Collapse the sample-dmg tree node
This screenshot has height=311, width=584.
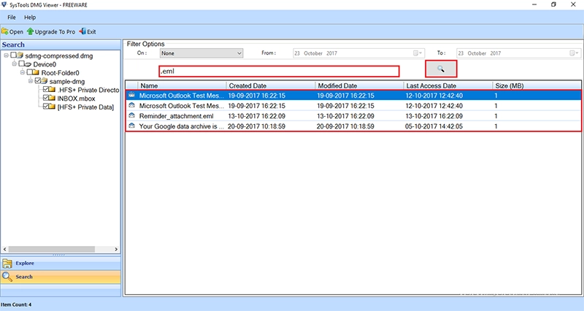[31, 81]
